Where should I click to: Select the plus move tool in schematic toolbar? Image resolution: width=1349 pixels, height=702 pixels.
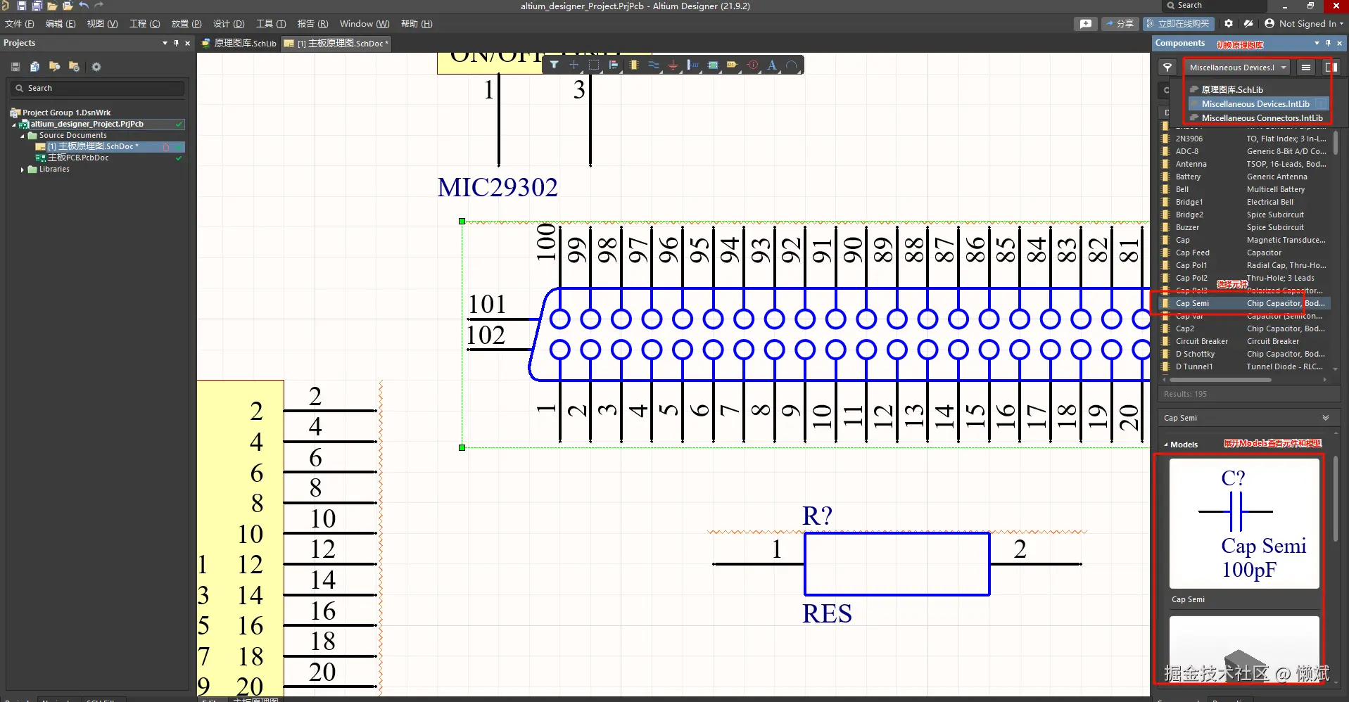tap(574, 65)
